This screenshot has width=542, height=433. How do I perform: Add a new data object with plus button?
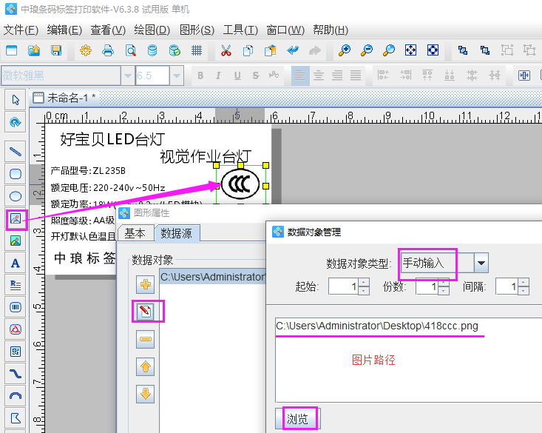tap(146, 284)
